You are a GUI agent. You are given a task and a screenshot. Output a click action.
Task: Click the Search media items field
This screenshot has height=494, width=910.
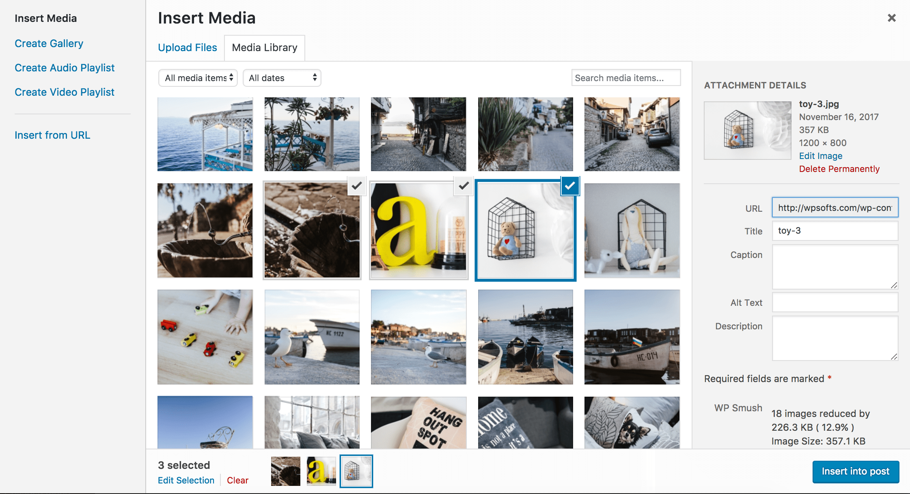625,78
